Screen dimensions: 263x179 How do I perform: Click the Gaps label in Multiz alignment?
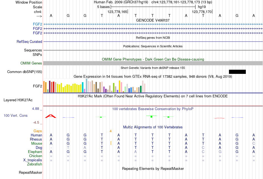[38, 131]
